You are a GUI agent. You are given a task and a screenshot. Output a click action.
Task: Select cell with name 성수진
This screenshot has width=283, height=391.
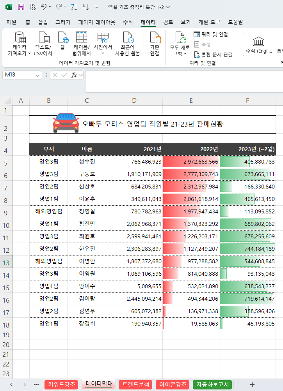point(87,162)
